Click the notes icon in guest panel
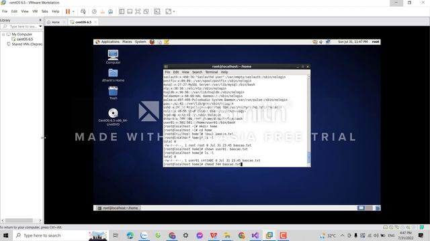Viewport: 430px width, 241px height. (167, 42)
